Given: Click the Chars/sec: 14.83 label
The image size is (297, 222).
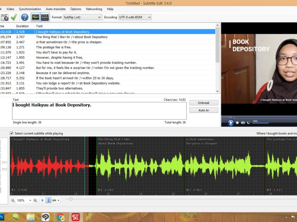Looking at the screenshot, I should pyautogui.click(x=175, y=100).
